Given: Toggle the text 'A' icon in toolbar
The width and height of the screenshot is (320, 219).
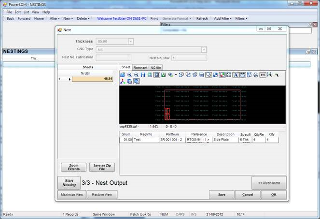Looking at the screenshot, I should point(236,75).
